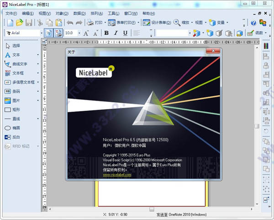Click the 函数 function button
The image size is (274, 220).
[x=255, y=33]
